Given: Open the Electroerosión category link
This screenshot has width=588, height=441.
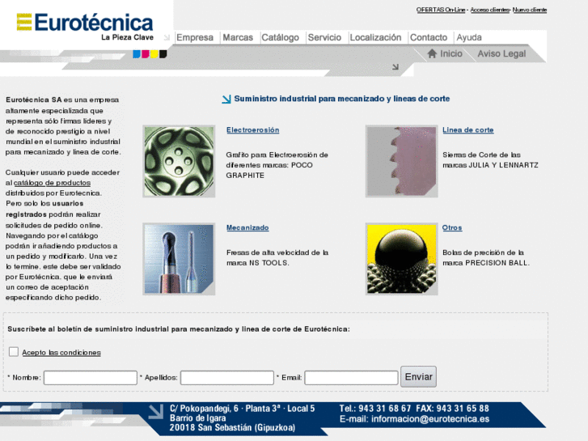Looking at the screenshot, I should coord(252,129).
